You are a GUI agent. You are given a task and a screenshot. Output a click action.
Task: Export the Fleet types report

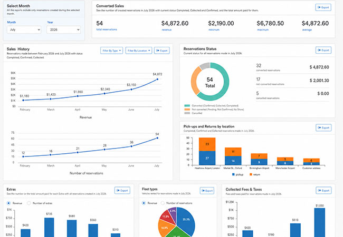click(207, 191)
